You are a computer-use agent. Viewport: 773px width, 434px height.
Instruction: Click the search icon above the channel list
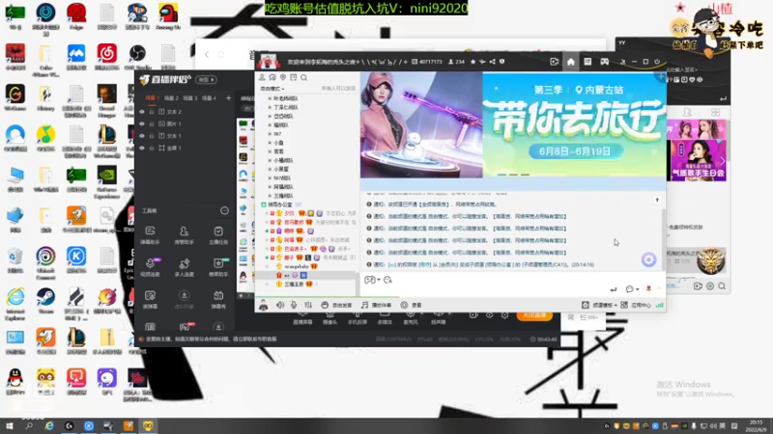point(304,77)
